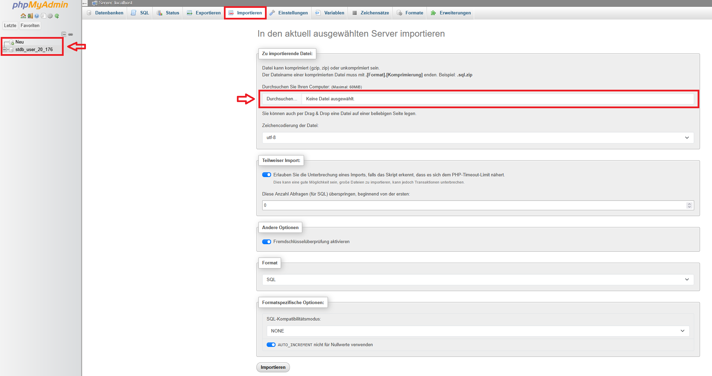Open the Format SQL dropdown
712x376 pixels.
click(x=478, y=279)
